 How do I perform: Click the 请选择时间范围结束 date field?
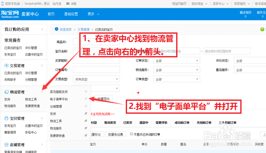click(x=227, y=51)
